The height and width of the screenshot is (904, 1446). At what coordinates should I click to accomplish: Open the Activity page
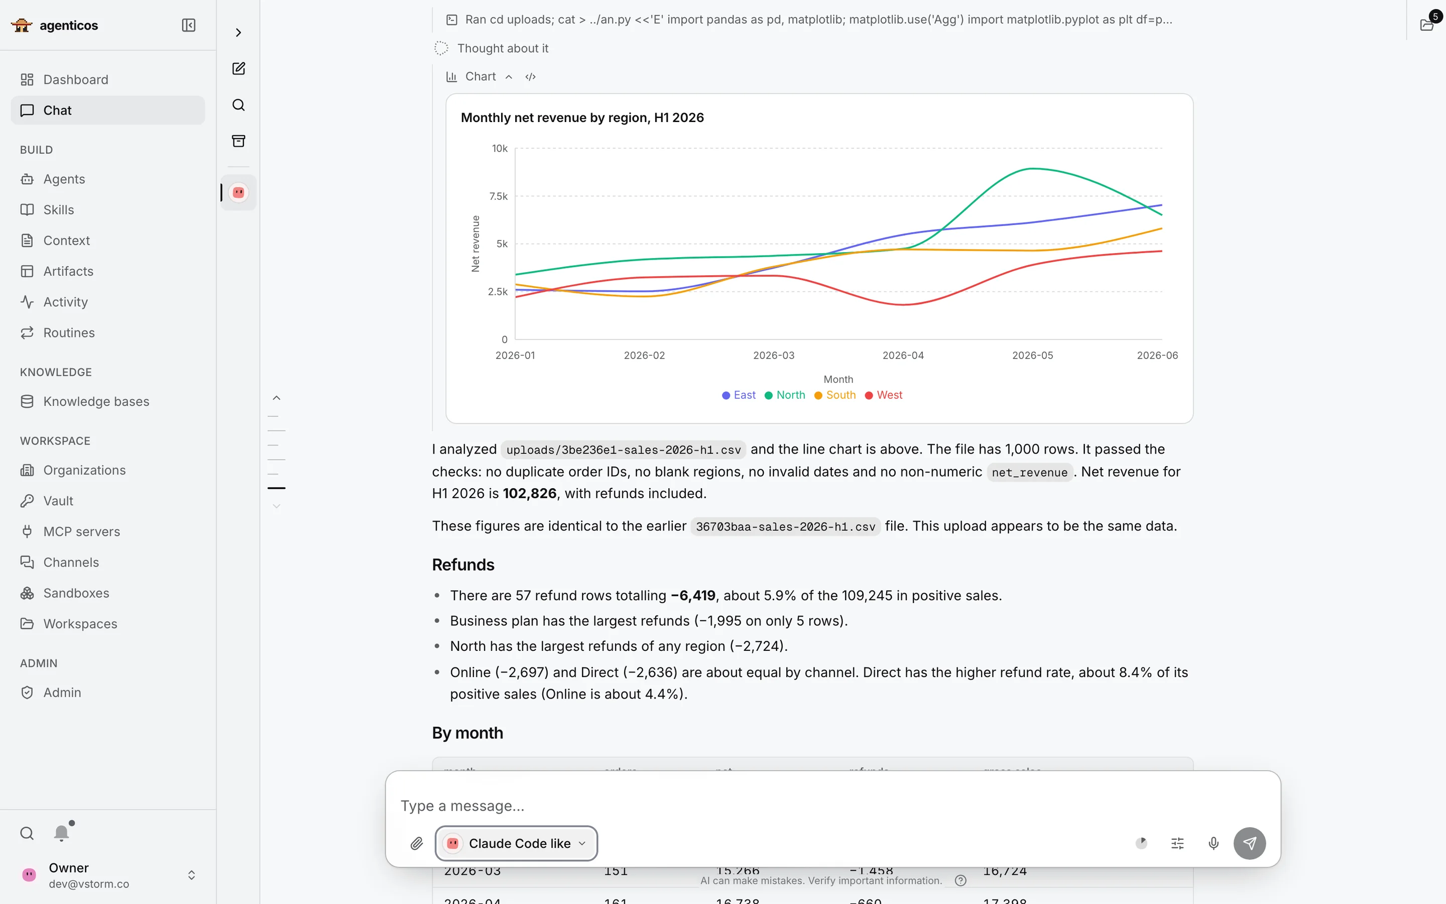tap(108, 302)
